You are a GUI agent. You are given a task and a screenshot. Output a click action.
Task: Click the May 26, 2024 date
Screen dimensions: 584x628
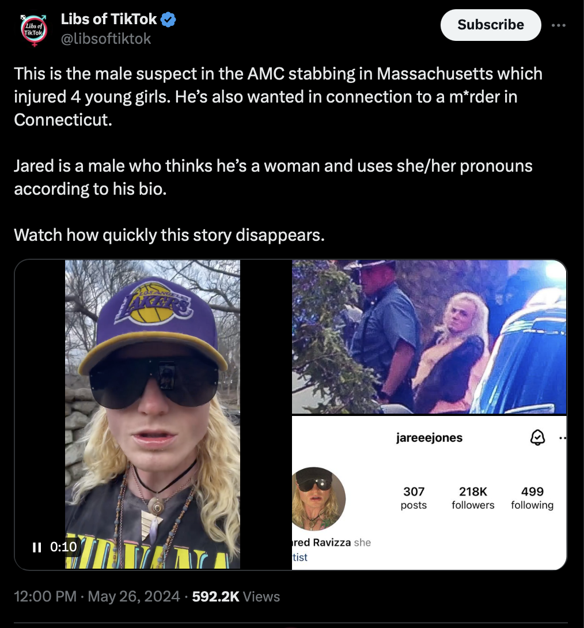[134, 596]
